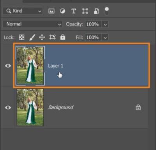Image resolution: width=156 pixels, height=150 pixels.
Task: Lock all padlock icon
Action: click(63, 37)
